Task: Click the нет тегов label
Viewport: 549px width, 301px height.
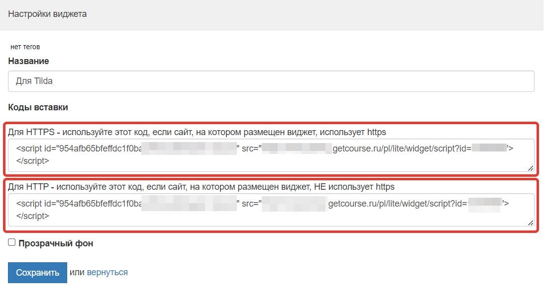Action: [x=25, y=47]
